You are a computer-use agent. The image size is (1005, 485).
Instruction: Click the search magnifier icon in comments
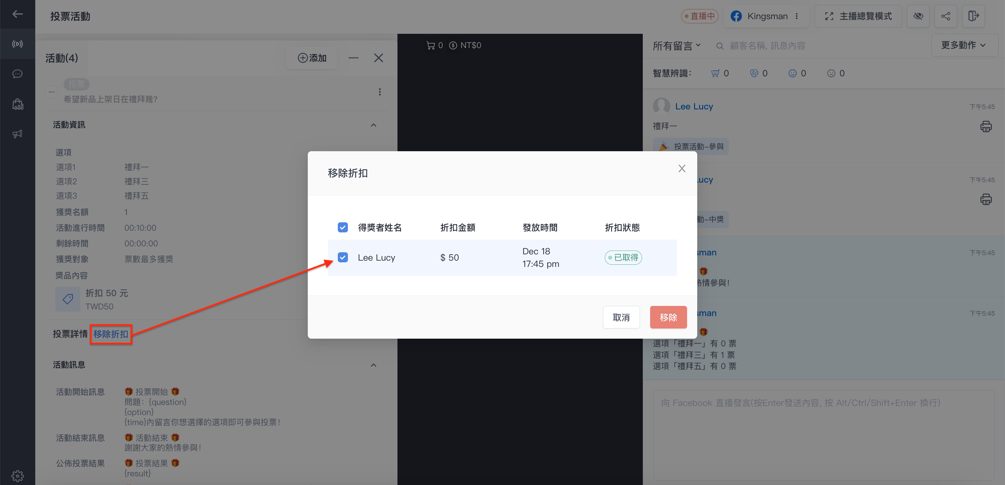click(x=720, y=46)
